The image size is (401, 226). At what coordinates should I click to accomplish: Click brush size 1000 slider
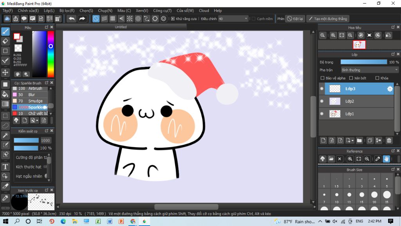tap(26, 140)
